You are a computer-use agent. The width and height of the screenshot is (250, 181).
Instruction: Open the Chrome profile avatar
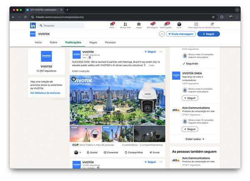pyautogui.click(x=231, y=17)
